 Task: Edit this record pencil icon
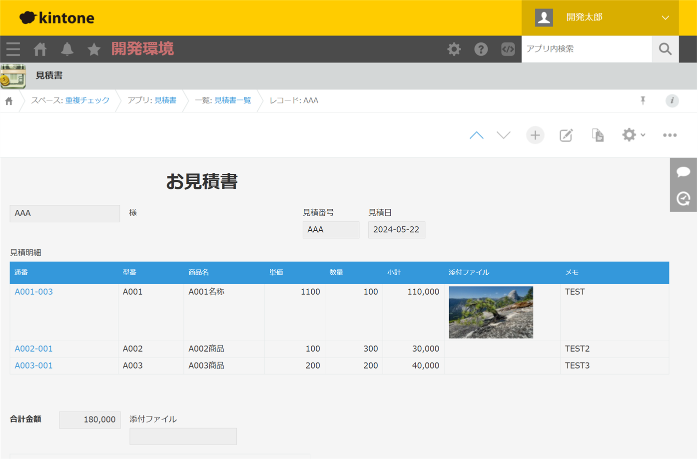tap(566, 135)
